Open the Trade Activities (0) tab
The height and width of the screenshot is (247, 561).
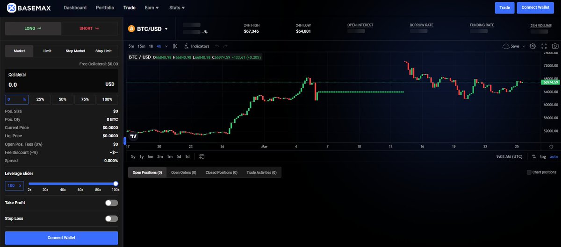point(262,172)
